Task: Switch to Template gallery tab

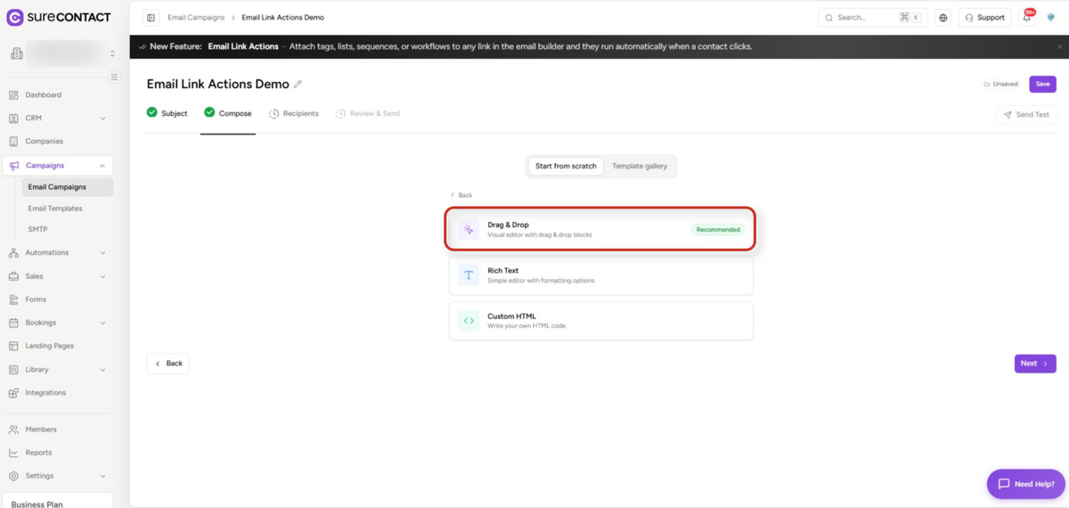Action: tap(640, 166)
